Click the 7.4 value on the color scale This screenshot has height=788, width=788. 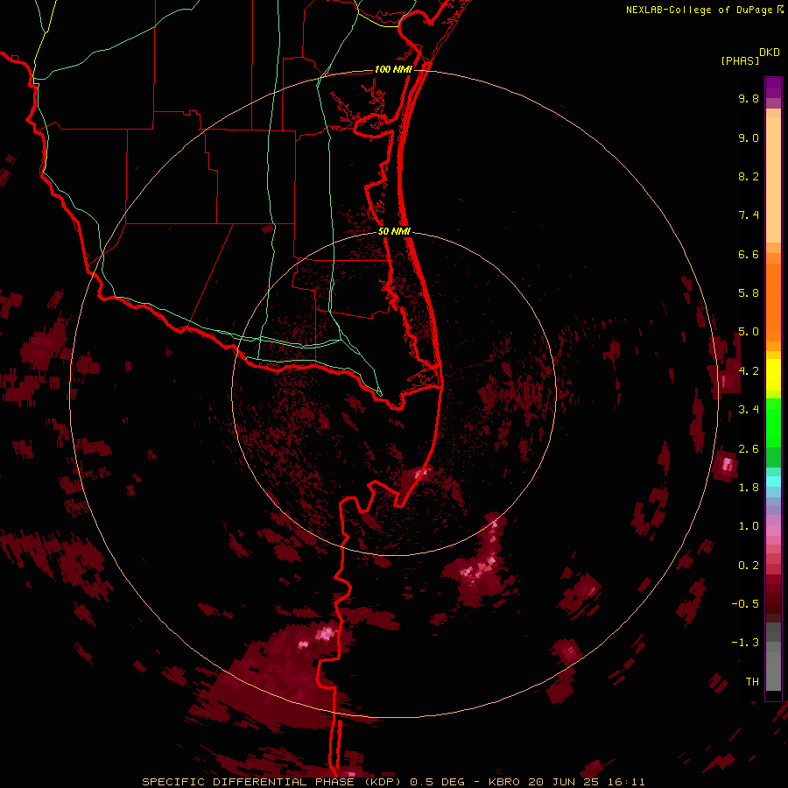tap(749, 215)
